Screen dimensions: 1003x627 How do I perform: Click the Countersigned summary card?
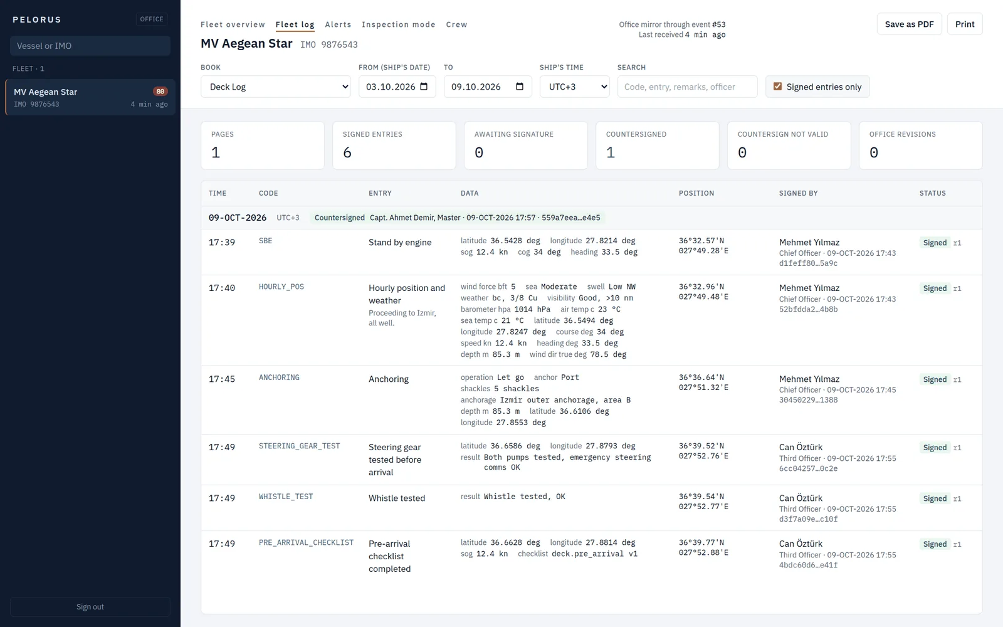coord(658,145)
